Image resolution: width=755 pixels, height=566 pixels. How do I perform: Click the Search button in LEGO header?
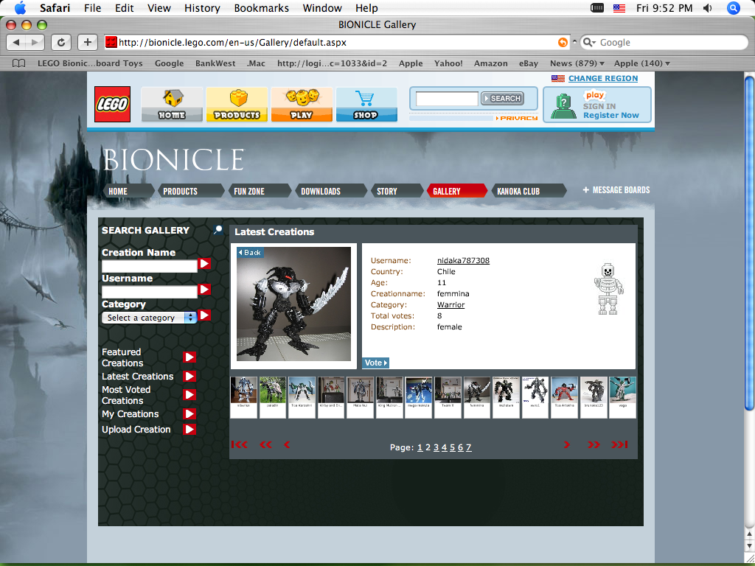(x=502, y=99)
